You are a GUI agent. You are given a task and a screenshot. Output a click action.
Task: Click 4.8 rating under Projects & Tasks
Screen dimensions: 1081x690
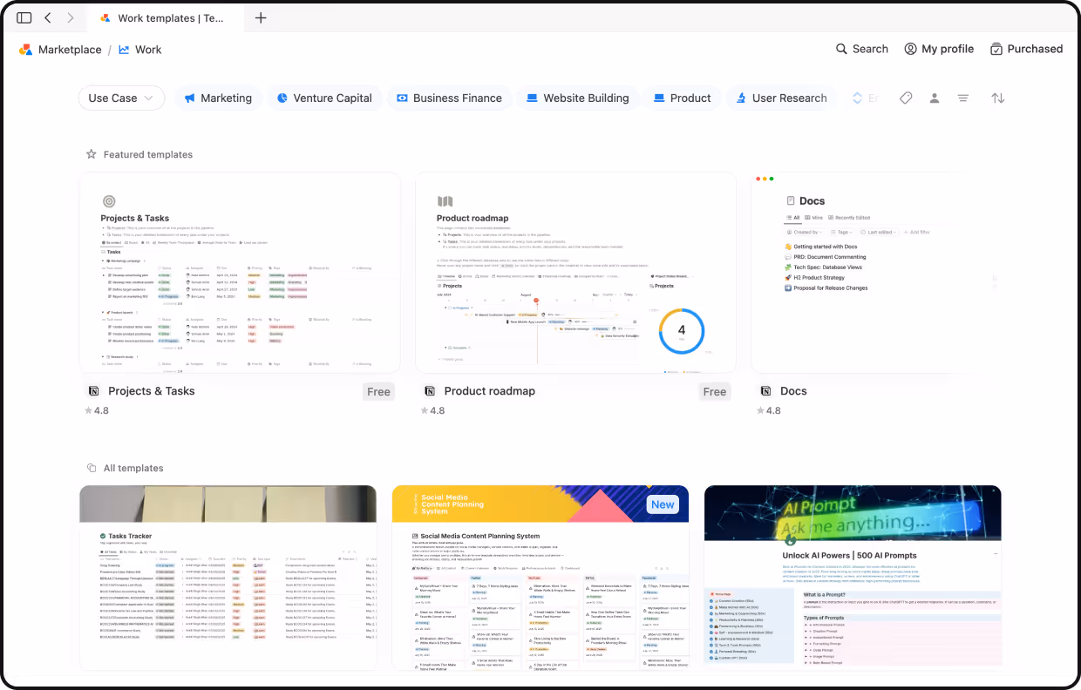(97, 410)
